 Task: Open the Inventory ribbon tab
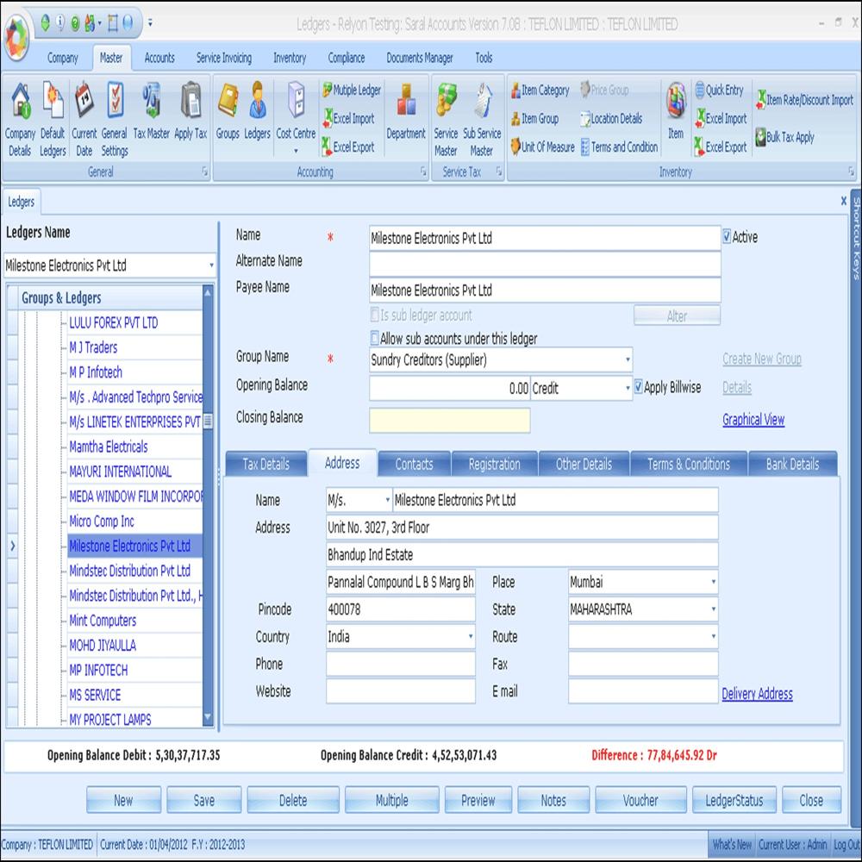290,58
